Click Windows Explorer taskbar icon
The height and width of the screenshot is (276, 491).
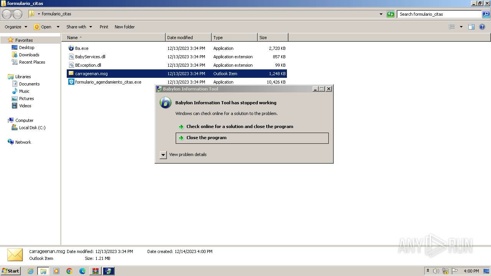43,271
